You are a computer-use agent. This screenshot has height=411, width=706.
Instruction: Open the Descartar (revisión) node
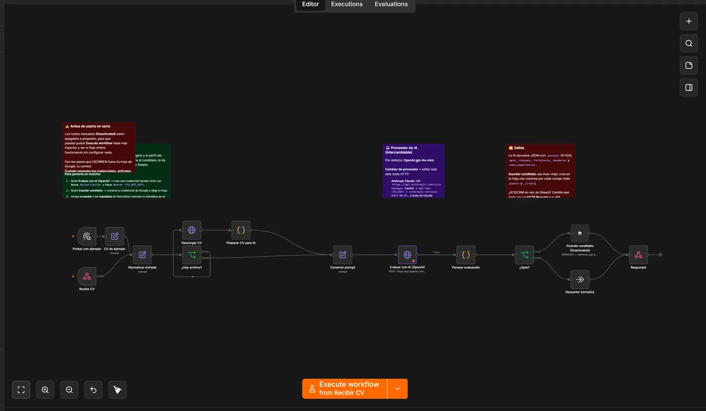[x=580, y=279]
